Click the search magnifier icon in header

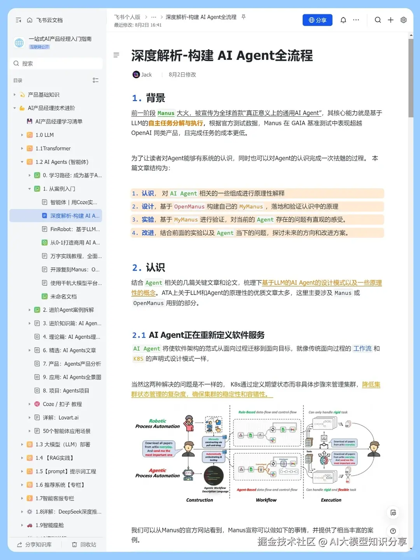[378, 20]
